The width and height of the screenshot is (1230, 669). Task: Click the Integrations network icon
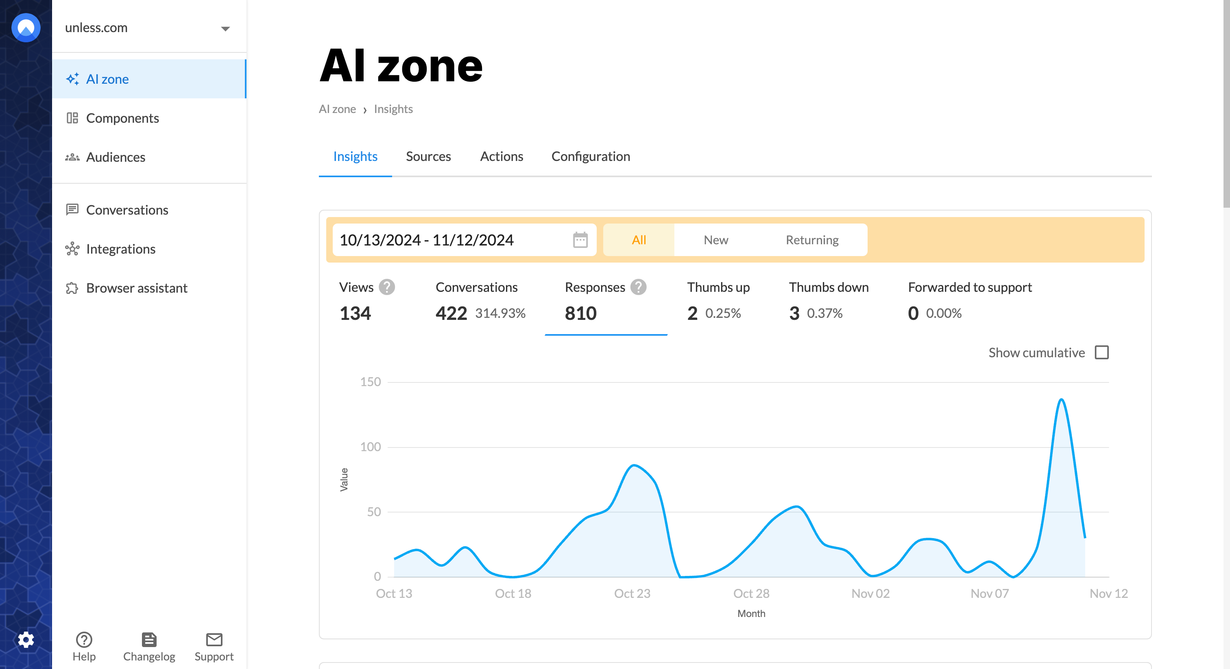(x=72, y=249)
